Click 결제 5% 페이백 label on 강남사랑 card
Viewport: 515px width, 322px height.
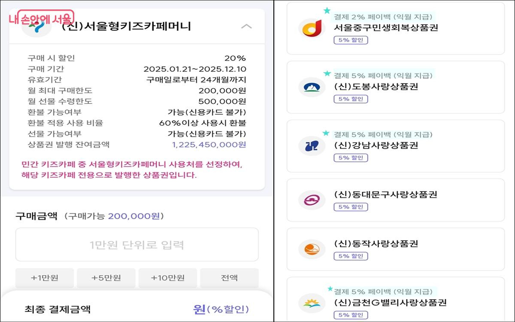(x=383, y=134)
